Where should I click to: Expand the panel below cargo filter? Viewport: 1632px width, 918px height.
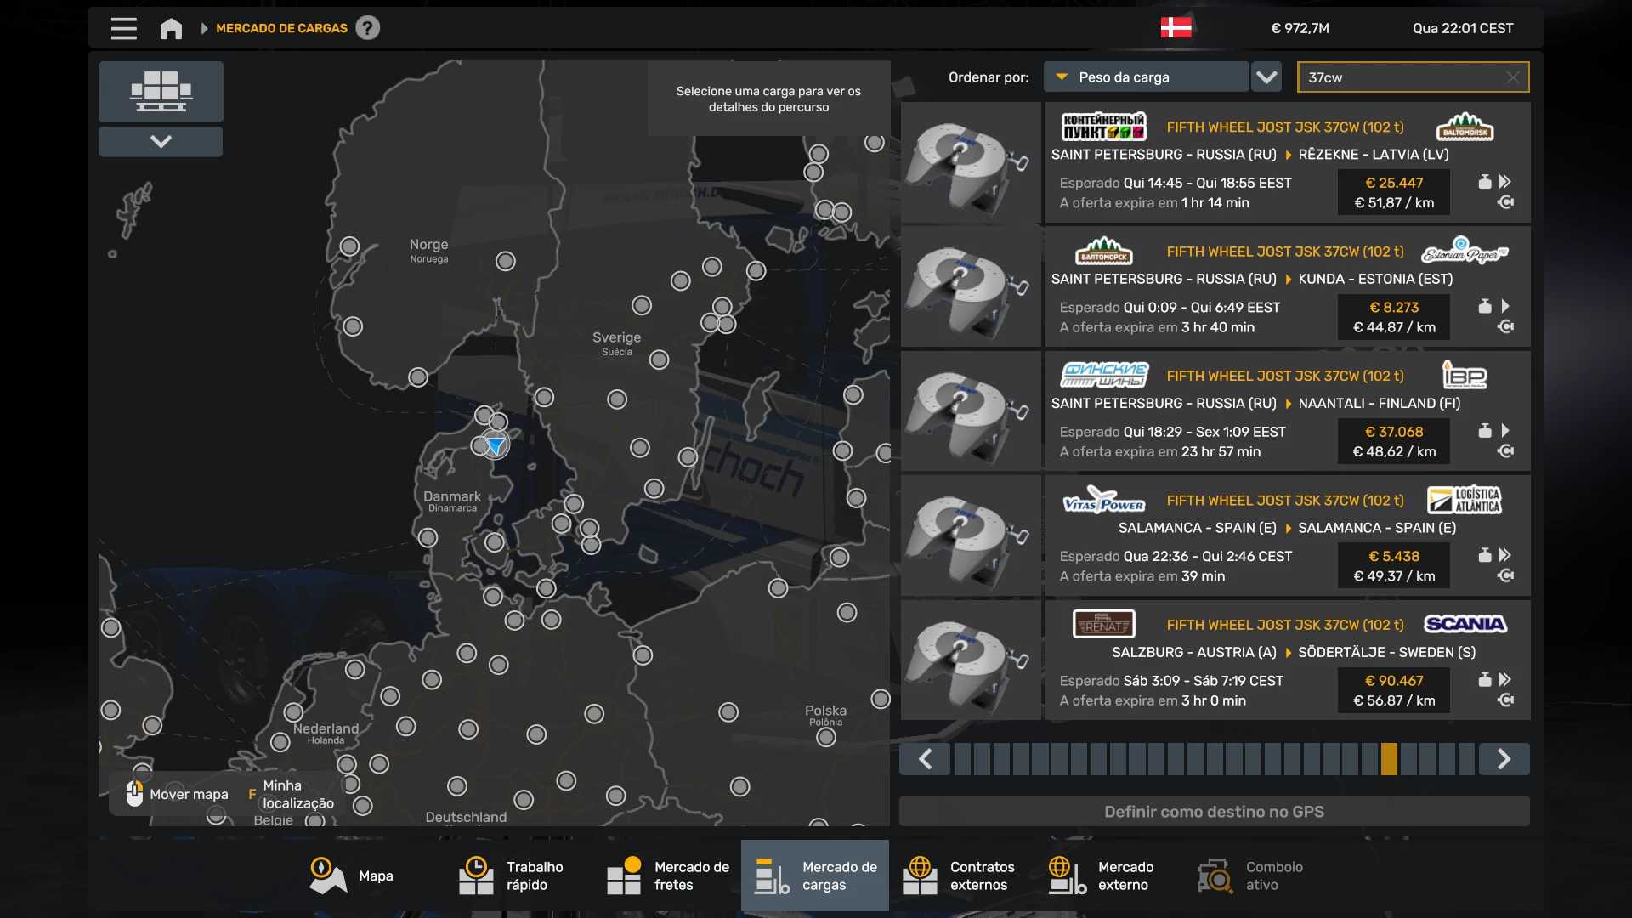(x=161, y=141)
